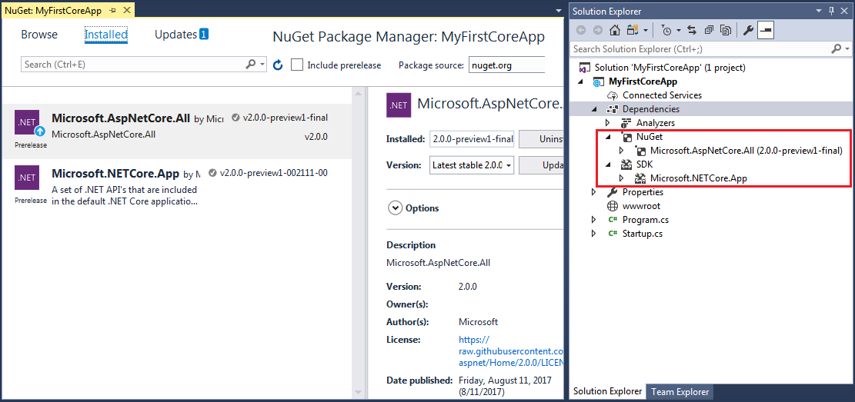855x402 pixels.
Task: Expand the Properties folder
Action: pos(594,192)
